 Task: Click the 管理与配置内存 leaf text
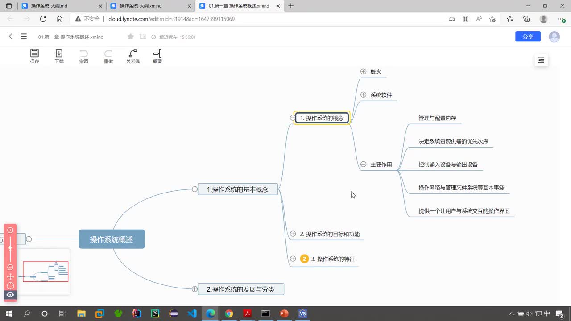tap(437, 118)
